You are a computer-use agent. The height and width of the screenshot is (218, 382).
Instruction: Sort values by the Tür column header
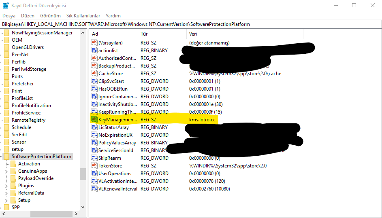[162, 34]
